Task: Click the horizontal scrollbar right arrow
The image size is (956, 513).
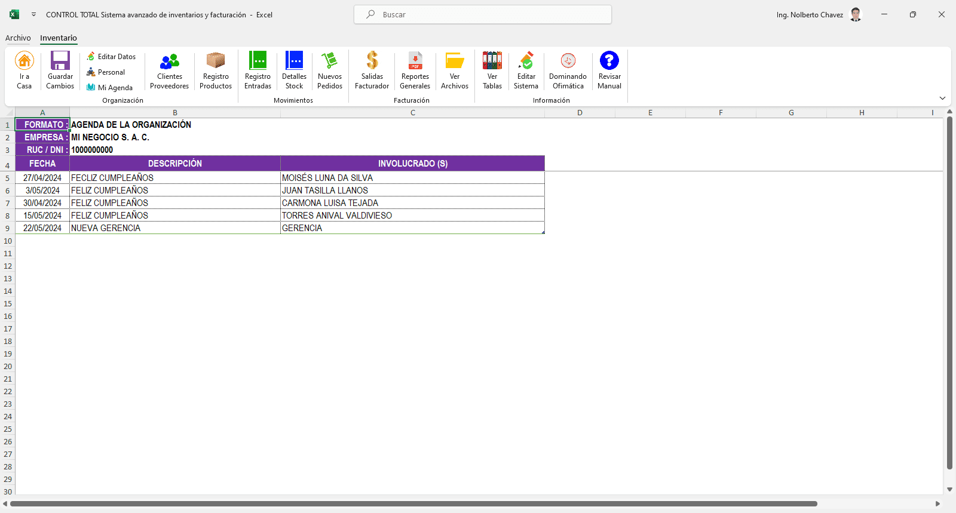Action: coord(937,504)
